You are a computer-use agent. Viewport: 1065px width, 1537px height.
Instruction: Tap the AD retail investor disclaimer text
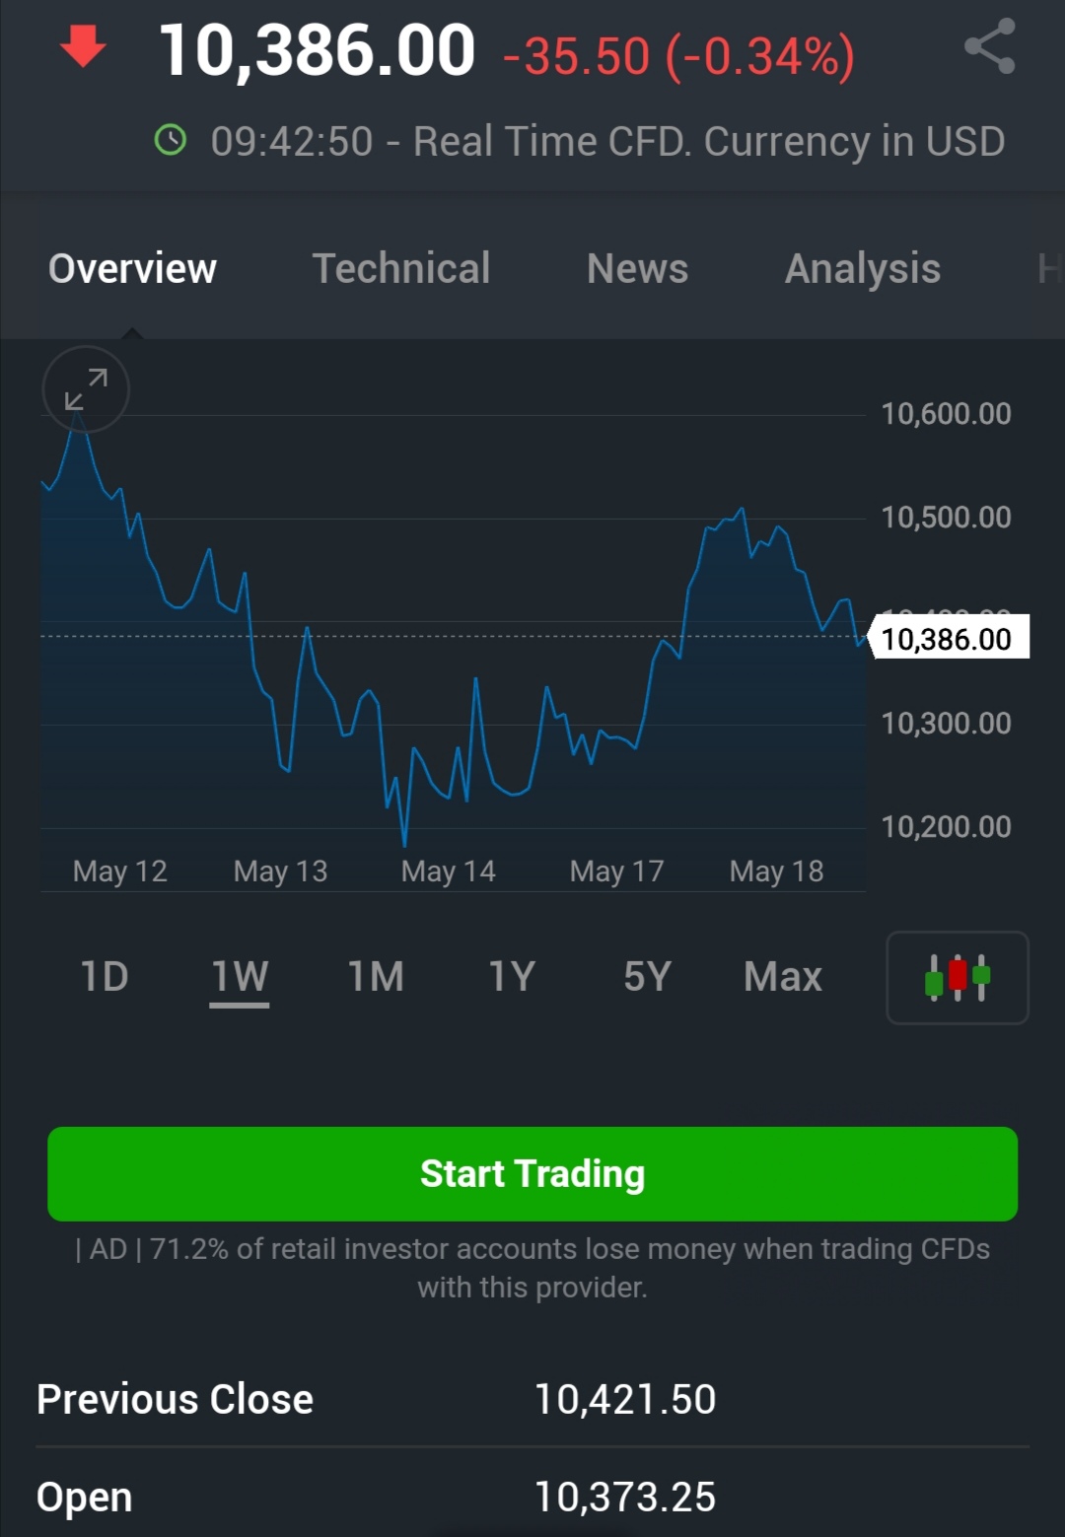pos(532,1268)
